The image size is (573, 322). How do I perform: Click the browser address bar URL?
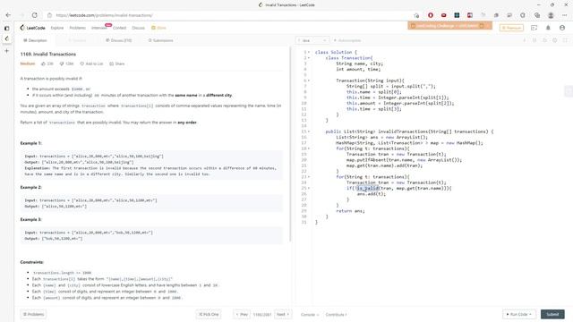point(104,15)
